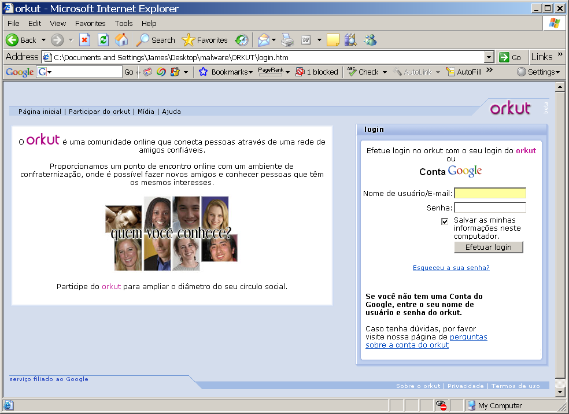Open the Página inicial link
The width and height of the screenshot is (569, 414).
(x=40, y=112)
